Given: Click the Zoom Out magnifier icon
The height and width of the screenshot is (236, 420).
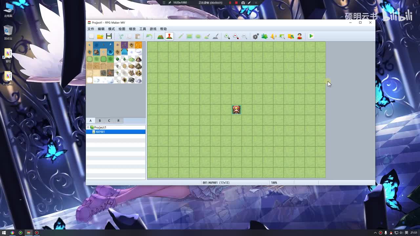Looking at the screenshot, I should pos(236,36).
